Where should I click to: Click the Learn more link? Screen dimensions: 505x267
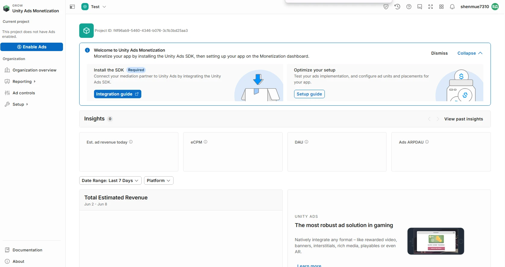[309, 265]
